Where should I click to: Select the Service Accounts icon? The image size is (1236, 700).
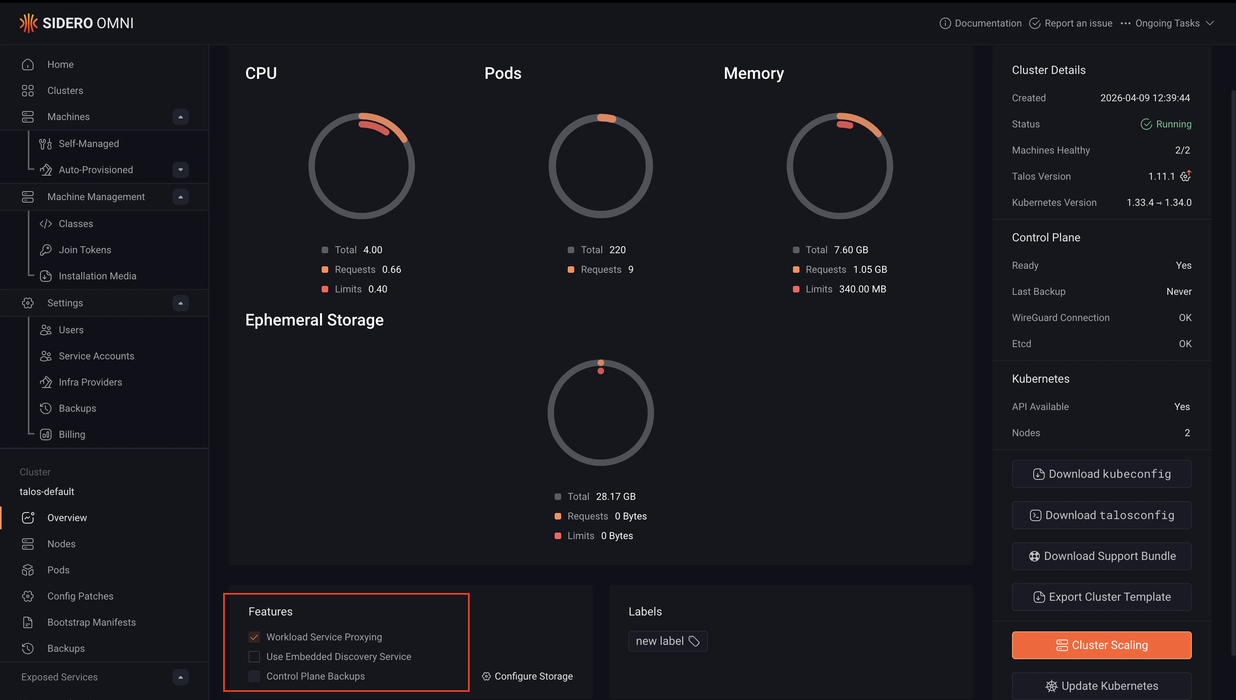point(46,356)
